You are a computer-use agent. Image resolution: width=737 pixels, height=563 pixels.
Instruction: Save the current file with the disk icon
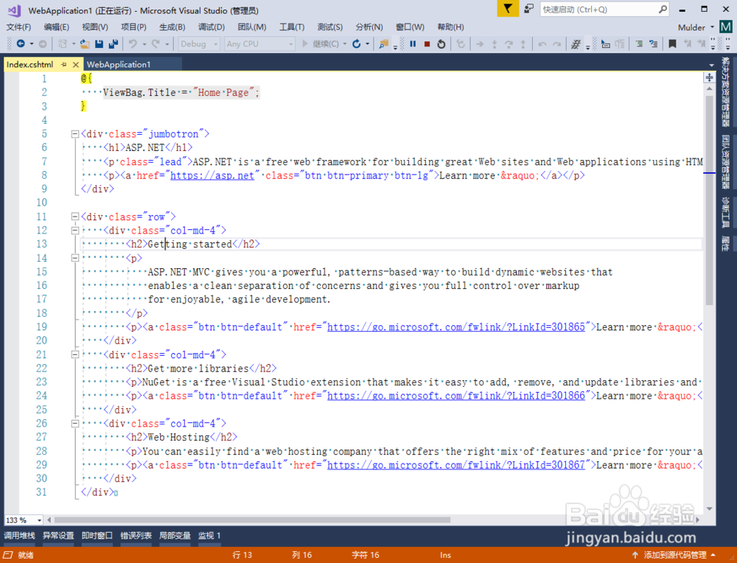(99, 43)
